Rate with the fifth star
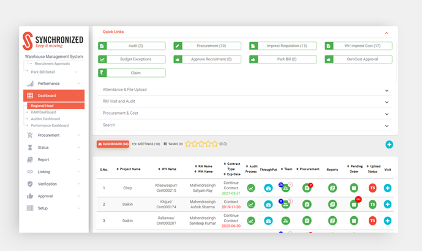The height and width of the screenshot is (251, 422). click(x=215, y=144)
